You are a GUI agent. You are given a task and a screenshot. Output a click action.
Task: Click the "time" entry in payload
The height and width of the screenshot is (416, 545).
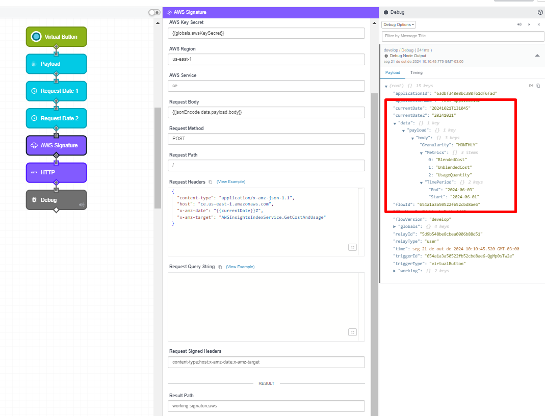tap(456, 249)
